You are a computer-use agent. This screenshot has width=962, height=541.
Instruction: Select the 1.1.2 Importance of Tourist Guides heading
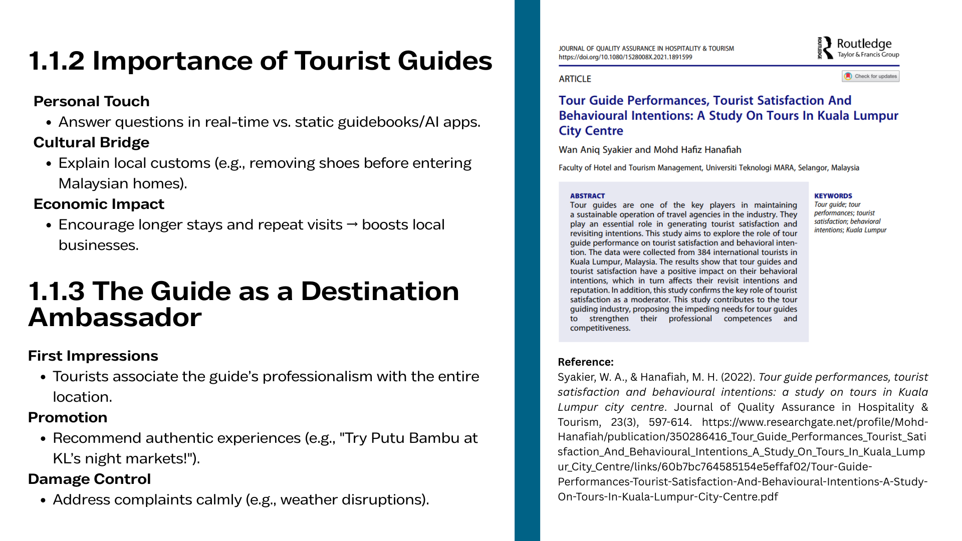(x=261, y=61)
